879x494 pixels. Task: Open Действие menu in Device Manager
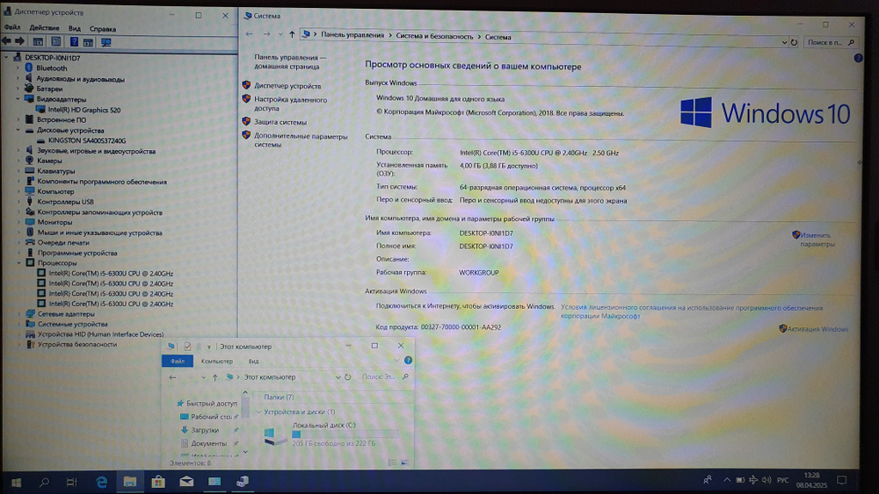[x=44, y=28]
